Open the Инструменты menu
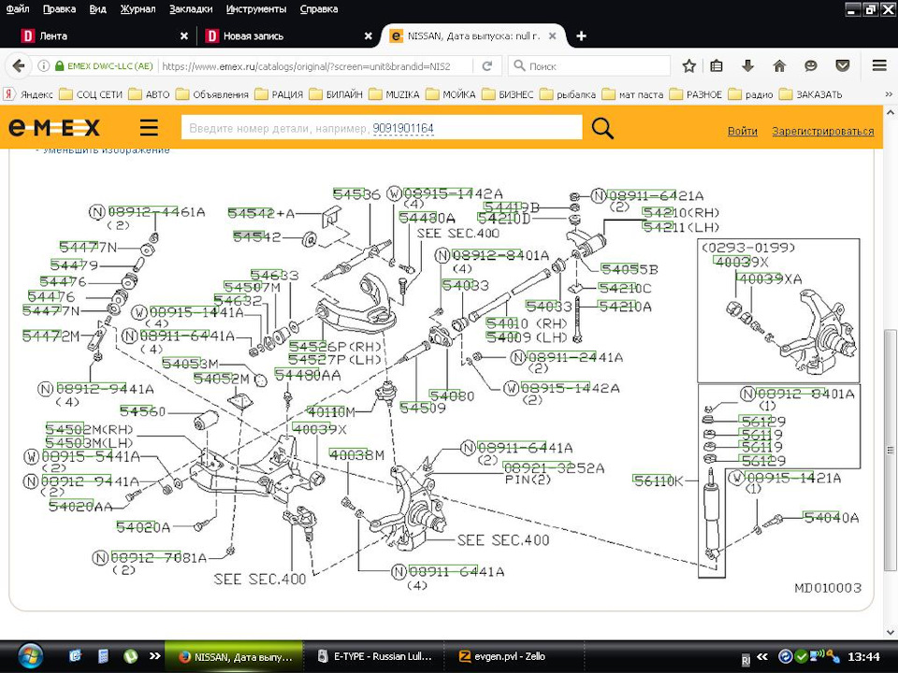The image size is (898, 673). pos(256,9)
